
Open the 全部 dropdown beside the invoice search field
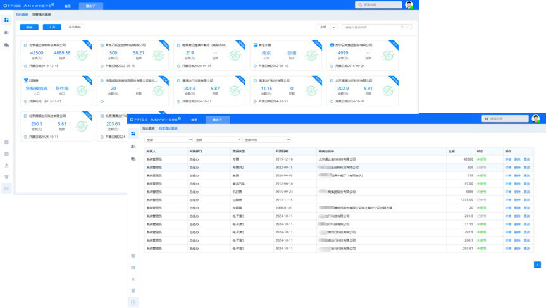327,27
